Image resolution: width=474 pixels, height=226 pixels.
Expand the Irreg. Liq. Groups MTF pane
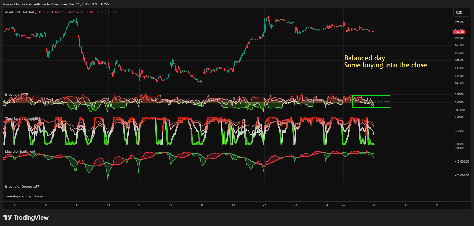(x=22, y=187)
